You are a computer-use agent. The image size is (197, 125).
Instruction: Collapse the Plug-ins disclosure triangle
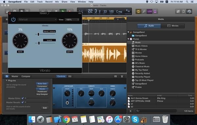7,81
